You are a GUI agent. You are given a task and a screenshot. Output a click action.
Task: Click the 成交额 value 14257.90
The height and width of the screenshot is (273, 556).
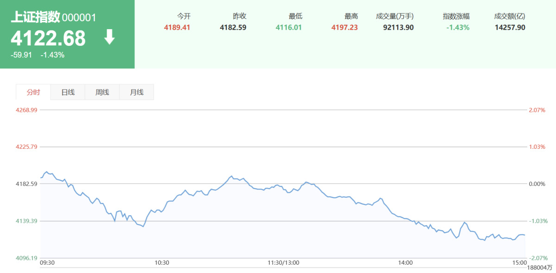coord(510,27)
